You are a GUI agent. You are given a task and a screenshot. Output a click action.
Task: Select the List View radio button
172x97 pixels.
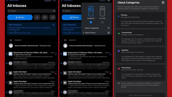click(x=102, y=22)
